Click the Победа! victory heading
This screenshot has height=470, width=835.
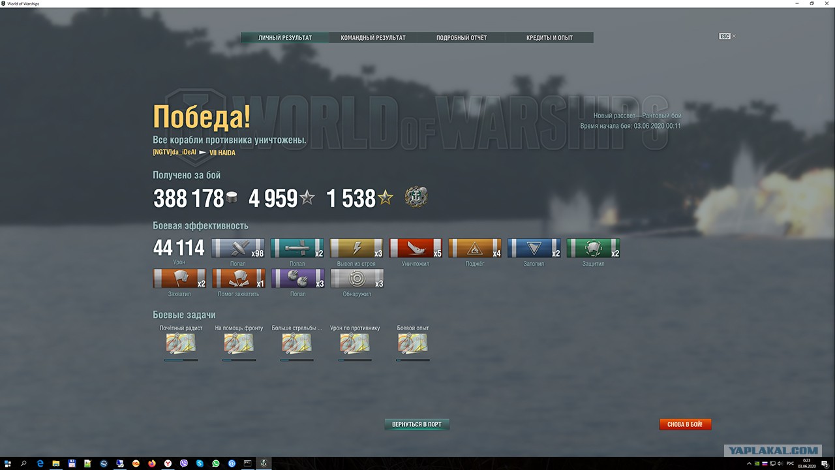point(202,117)
